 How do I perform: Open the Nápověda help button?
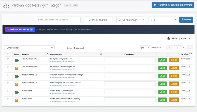pyautogui.click(x=71, y=5)
